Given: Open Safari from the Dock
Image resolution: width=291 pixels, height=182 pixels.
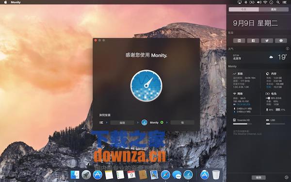Looking at the screenshot, I should pos(165,175).
